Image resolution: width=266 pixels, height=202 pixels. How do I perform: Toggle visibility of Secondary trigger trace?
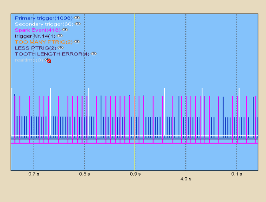[78, 24]
